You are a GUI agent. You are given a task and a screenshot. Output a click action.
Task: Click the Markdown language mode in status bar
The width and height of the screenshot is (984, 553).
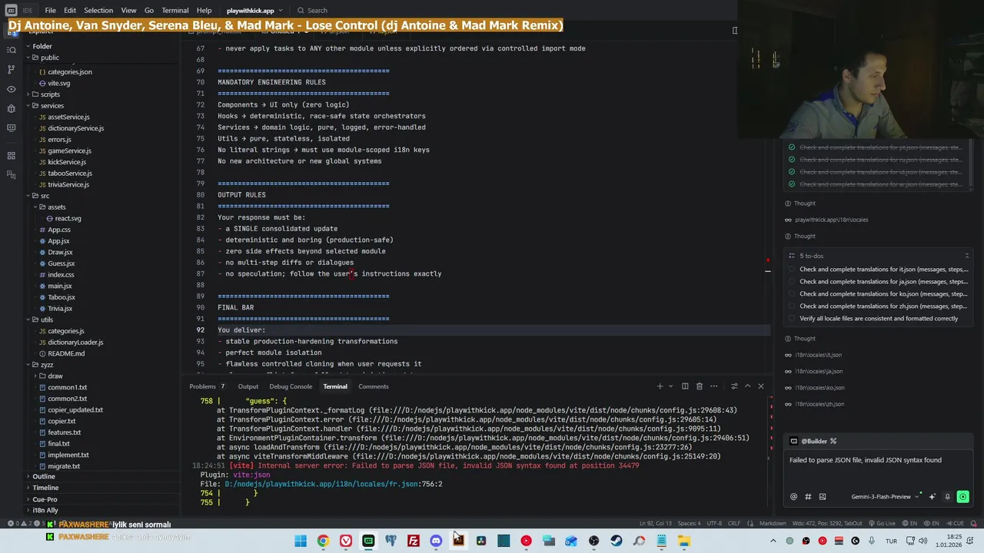pyautogui.click(x=773, y=524)
